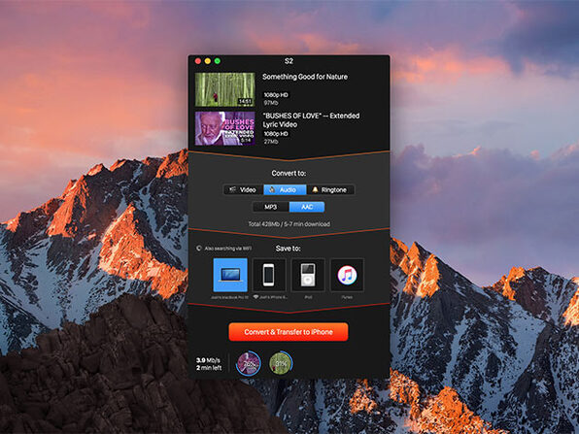
Task: Open 1080p HD quality of Bushes video
Action: coord(276,134)
